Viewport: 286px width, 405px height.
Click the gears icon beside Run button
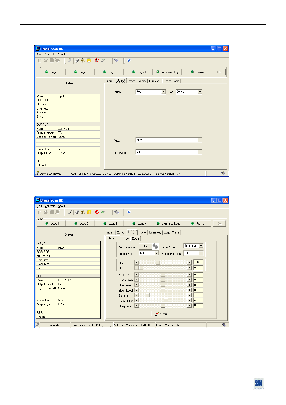pos(155,246)
